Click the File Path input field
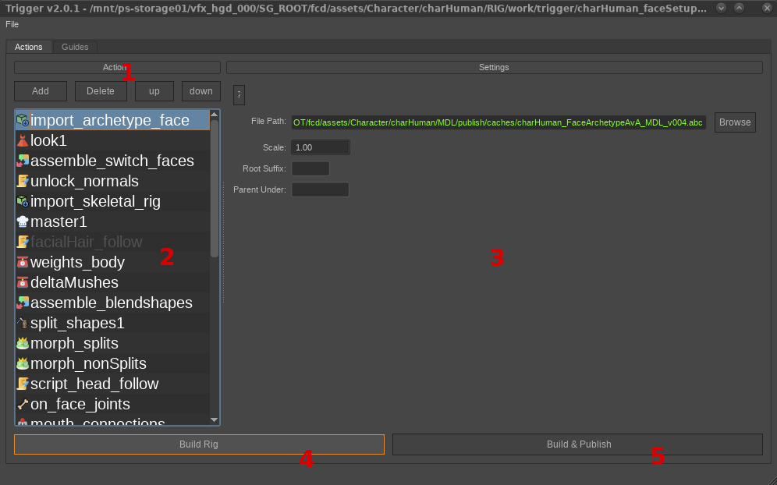This screenshot has width=777, height=485. (498, 122)
